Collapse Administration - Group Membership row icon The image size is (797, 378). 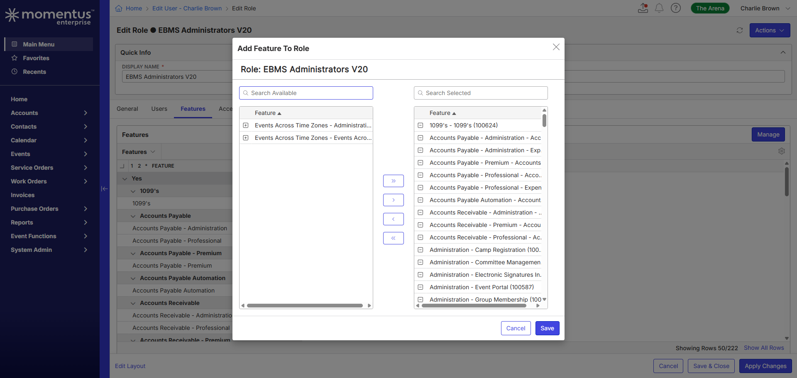pos(421,300)
